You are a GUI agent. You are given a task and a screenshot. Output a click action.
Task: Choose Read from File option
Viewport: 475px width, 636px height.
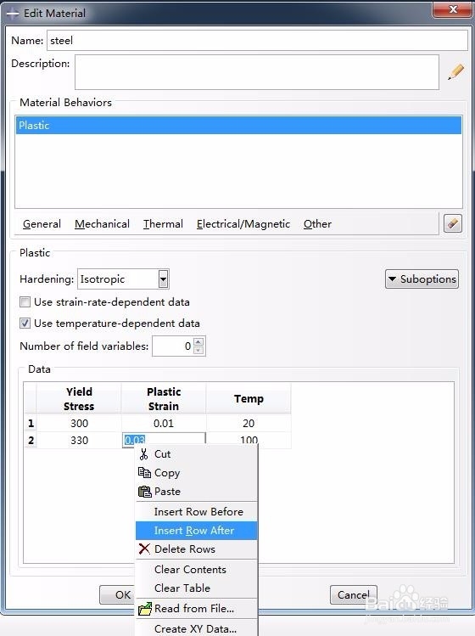[x=197, y=609]
